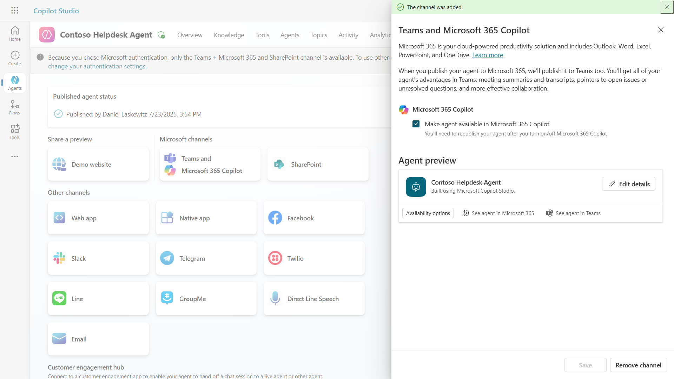This screenshot has height=379, width=674.
Task: Select the Telegram channel tile
Action: click(206, 258)
